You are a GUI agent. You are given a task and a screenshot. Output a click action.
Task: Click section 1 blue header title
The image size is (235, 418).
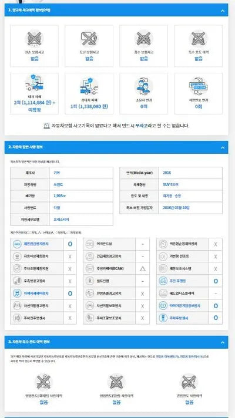29,10
